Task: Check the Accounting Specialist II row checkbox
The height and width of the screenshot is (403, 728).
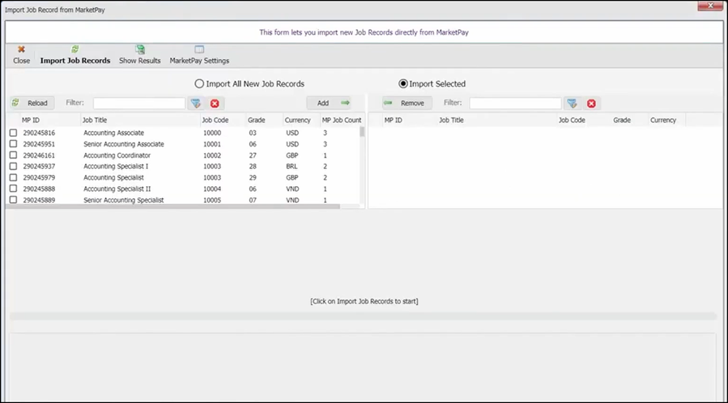Action: click(13, 189)
